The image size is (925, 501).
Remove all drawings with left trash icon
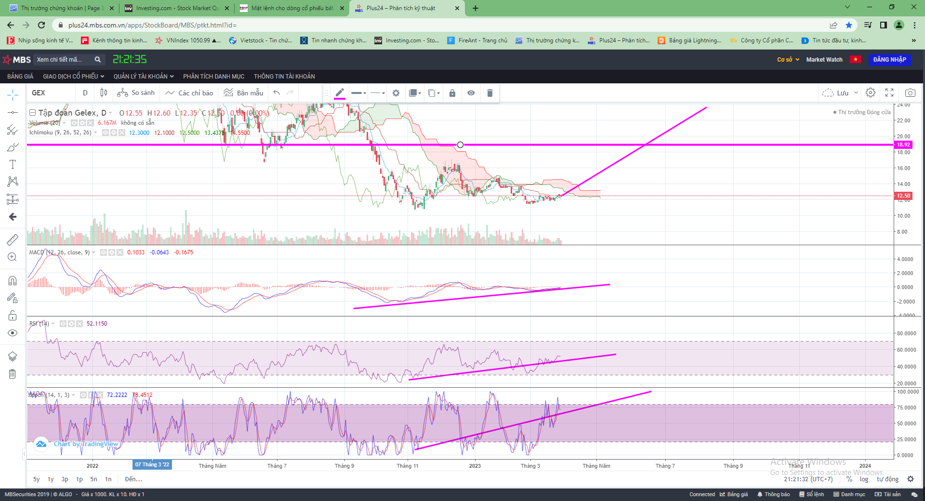point(13,374)
